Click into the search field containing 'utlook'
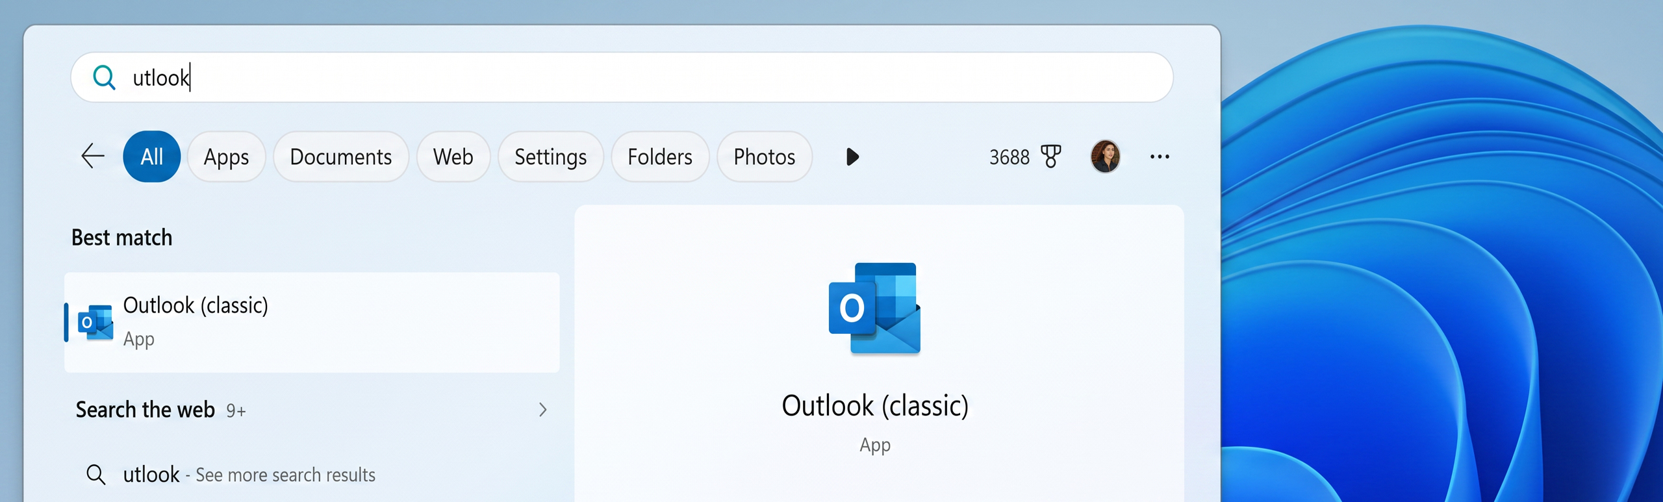The image size is (1663, 502). click(x=622, y=77)
